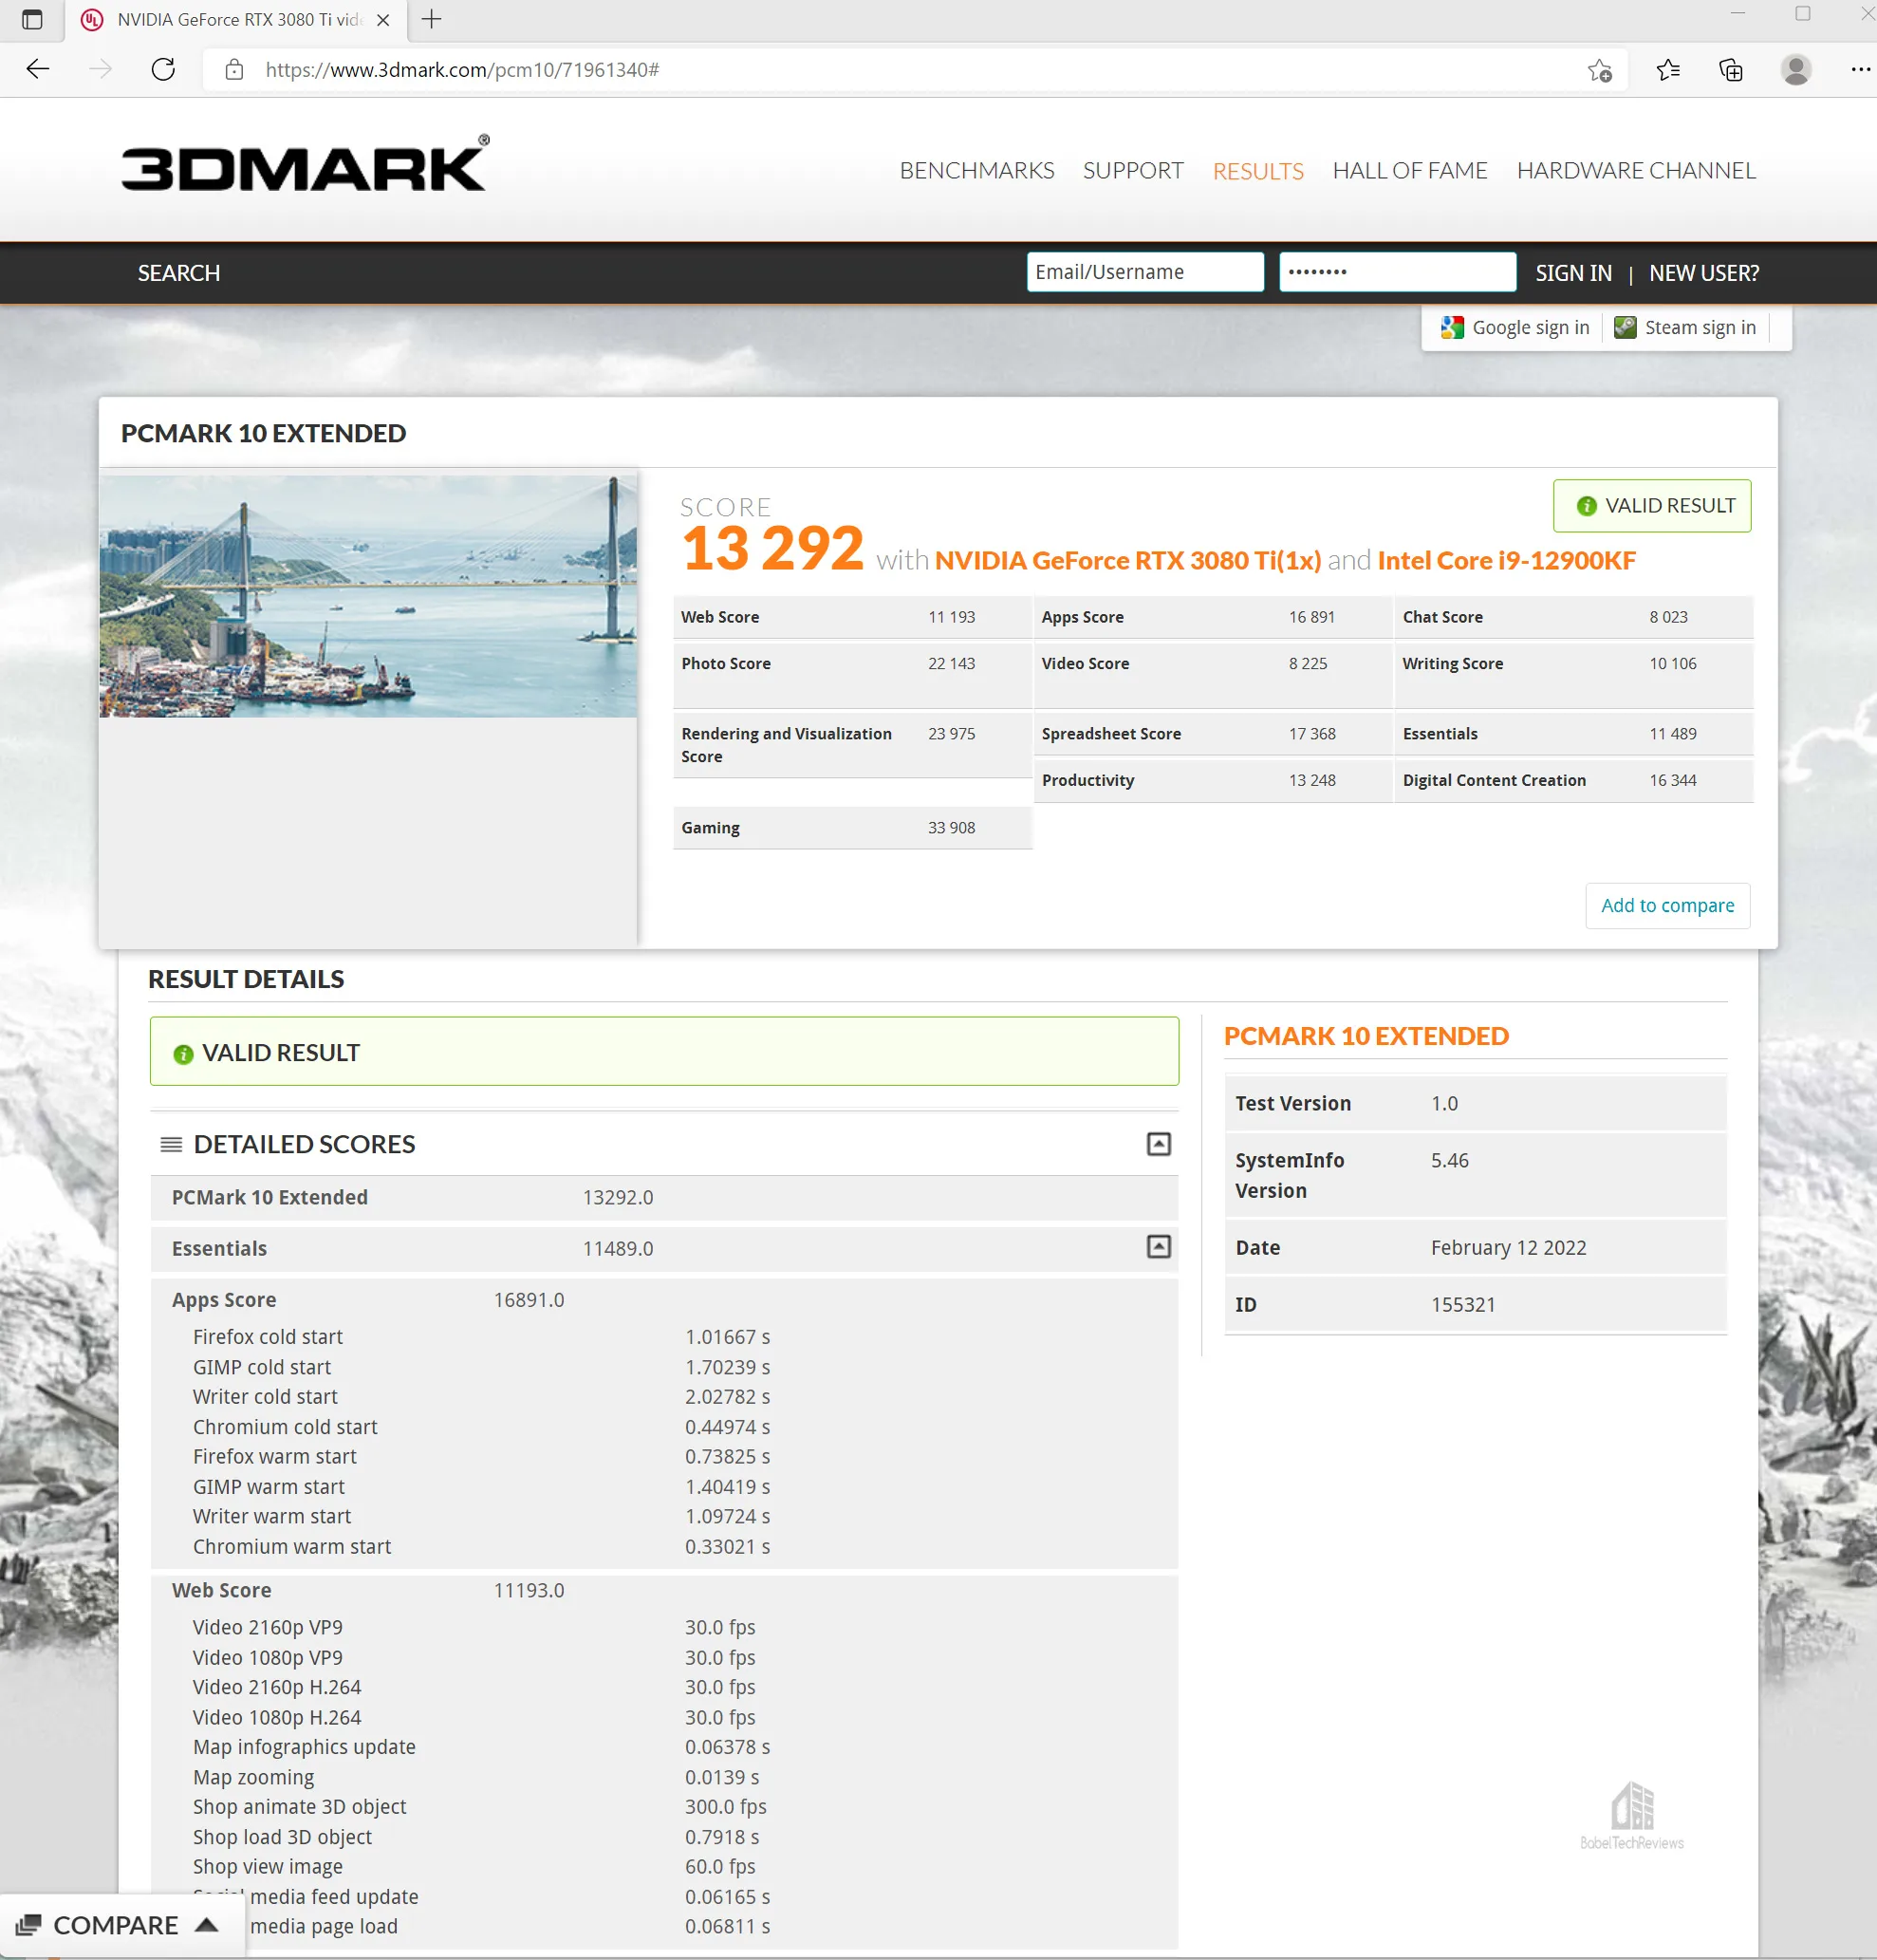
Task: Click the 3DMark logo
Action: click(305, 163)
